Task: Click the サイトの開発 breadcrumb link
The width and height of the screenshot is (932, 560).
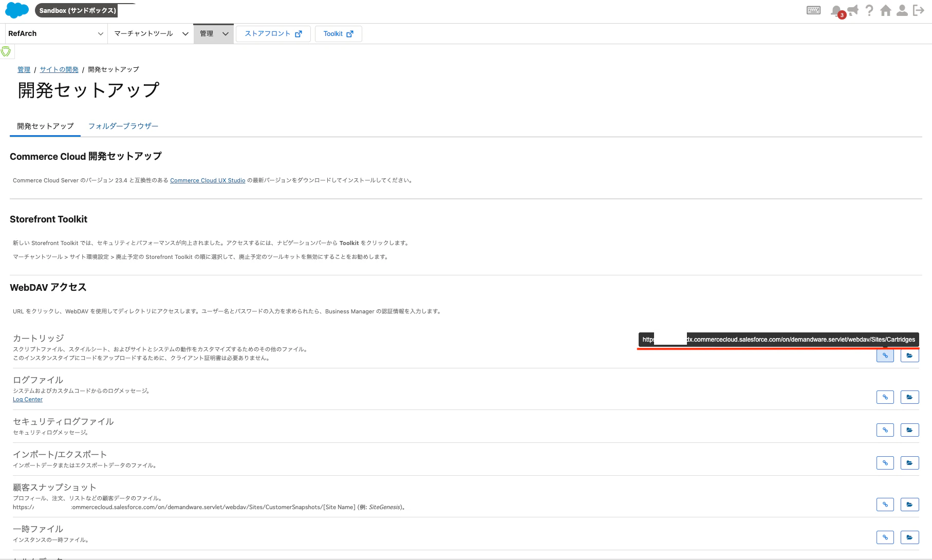Action: point(59,69)
